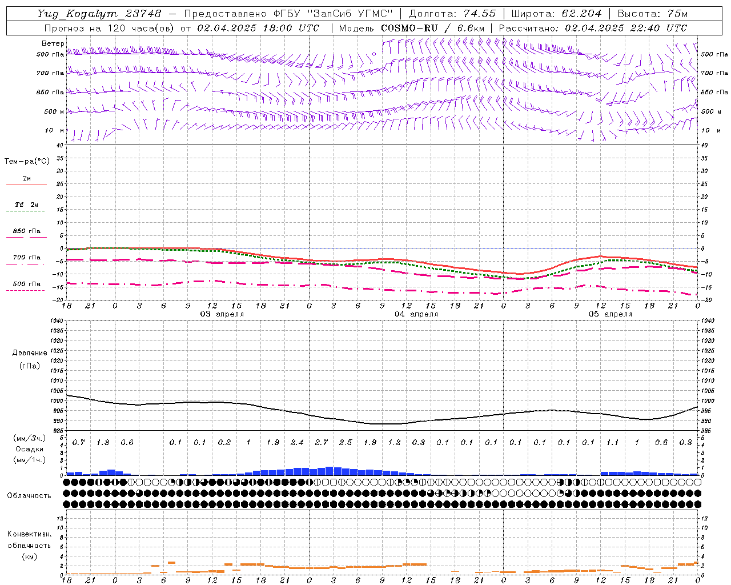Click the Осадки panel label
Screen dimensions: 731x585
click(30, 450)
